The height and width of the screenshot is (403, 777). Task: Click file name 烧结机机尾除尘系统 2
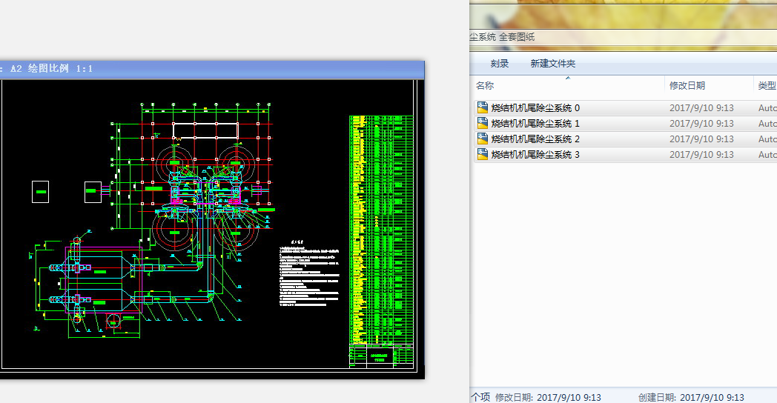[x=535, y=139]
